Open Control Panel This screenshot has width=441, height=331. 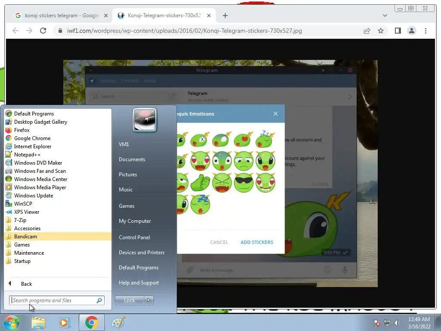[x=134, y=237]
